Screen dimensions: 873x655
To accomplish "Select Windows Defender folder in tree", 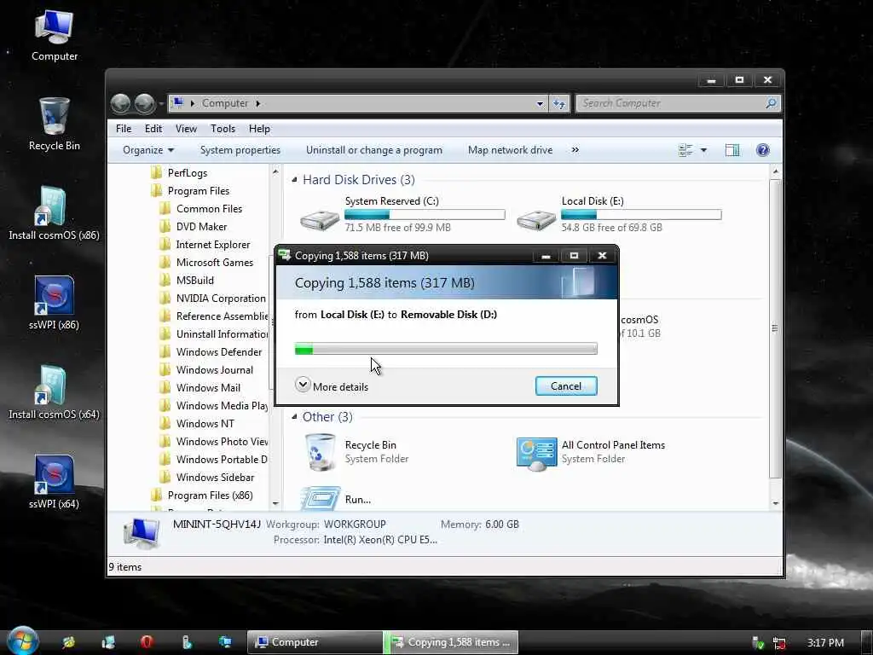I will click(x=219, y=351).
